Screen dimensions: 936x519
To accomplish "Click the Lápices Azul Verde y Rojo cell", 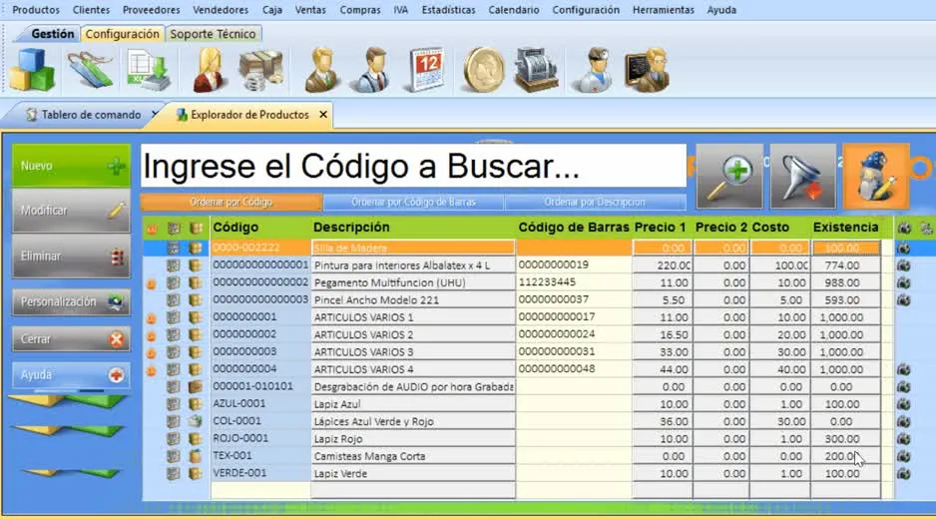I will pyautogui.click(x=413, y=421).
